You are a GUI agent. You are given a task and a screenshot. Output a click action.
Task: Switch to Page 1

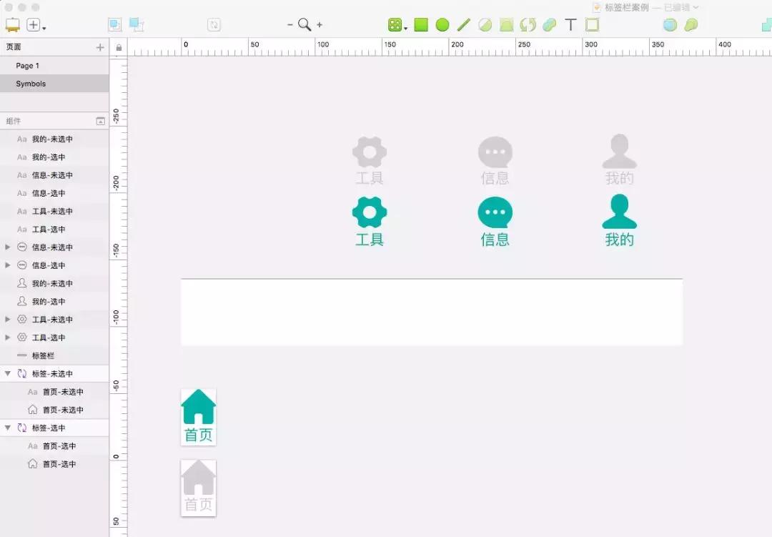(x=28, y=66)
